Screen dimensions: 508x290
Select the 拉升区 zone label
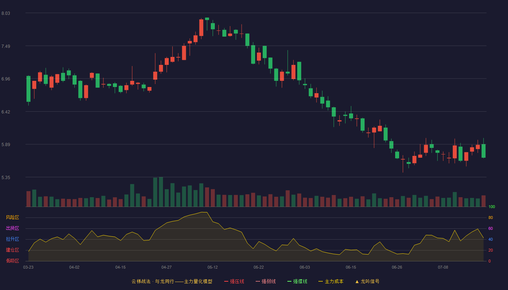12,239
